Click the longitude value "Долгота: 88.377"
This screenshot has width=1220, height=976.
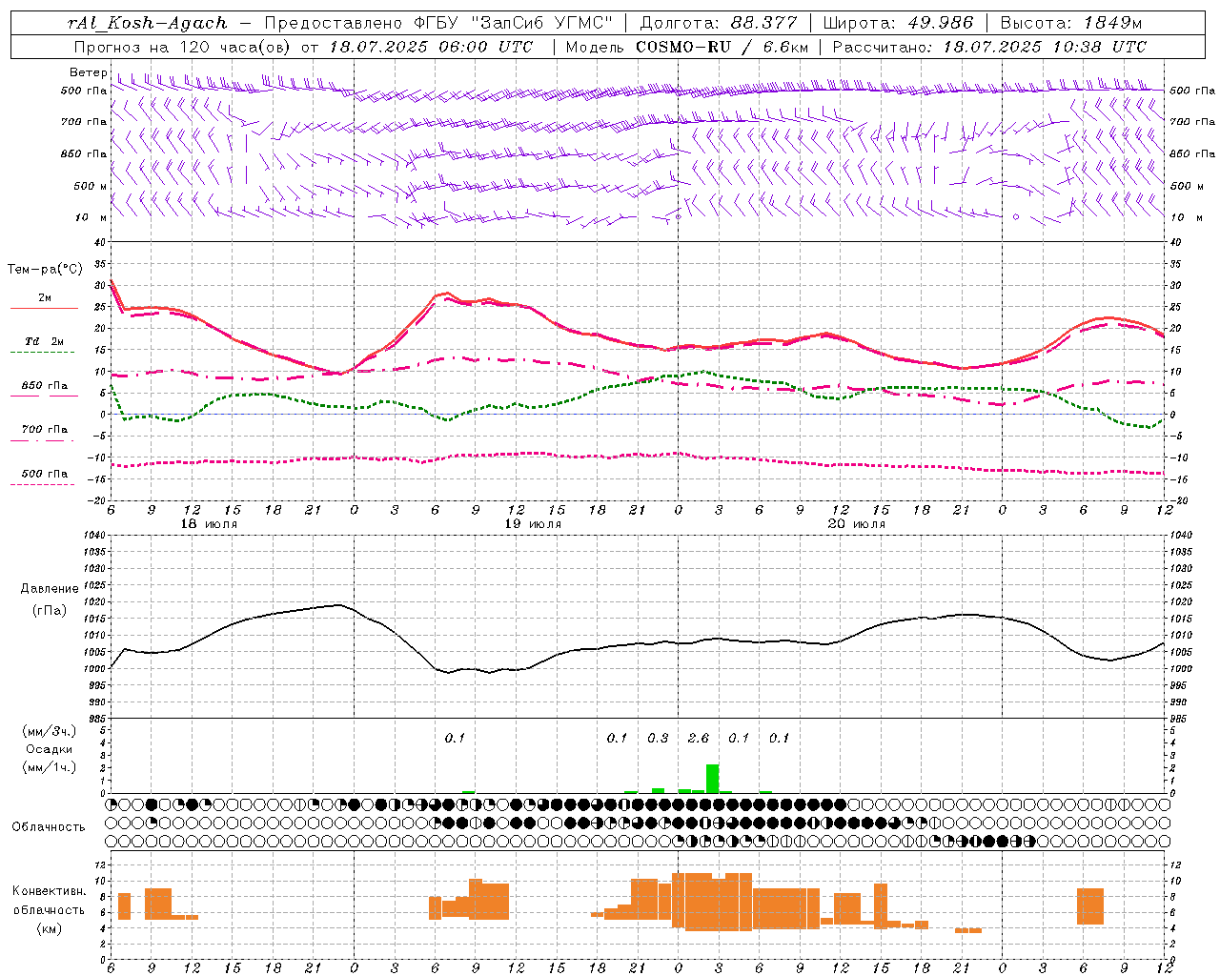(718, 23)
